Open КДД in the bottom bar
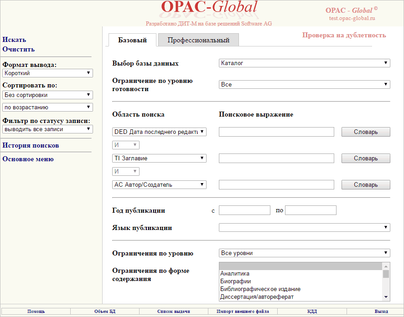The width and height of the screenshot is (404, 317). tap(312, 312)
